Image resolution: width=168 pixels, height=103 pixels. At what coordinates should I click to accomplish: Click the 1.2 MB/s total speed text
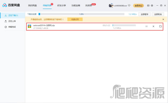point(133,14)
